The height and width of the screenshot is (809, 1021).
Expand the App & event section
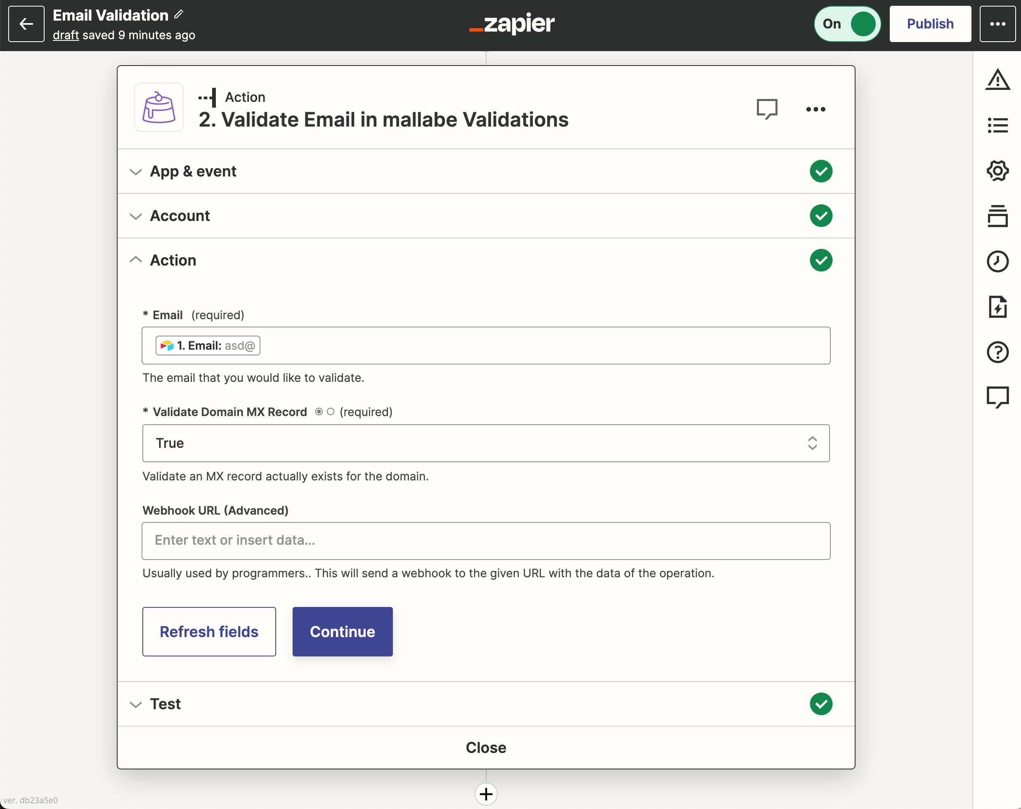coord(486,171)
